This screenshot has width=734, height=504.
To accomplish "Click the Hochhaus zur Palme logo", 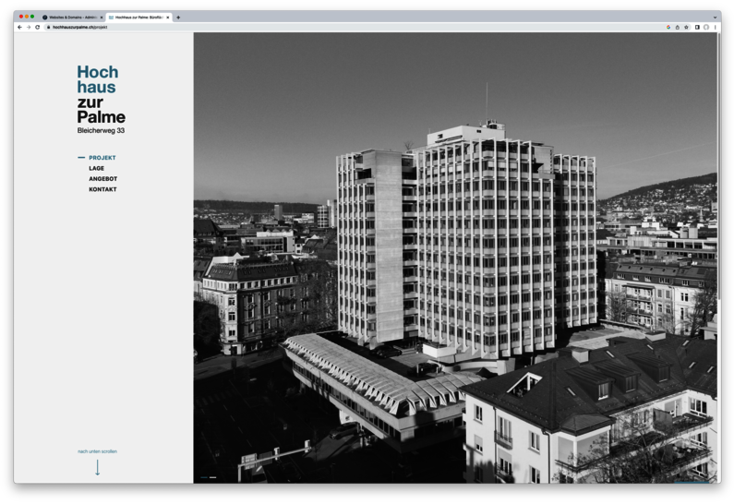I will (x=101, y=94).
